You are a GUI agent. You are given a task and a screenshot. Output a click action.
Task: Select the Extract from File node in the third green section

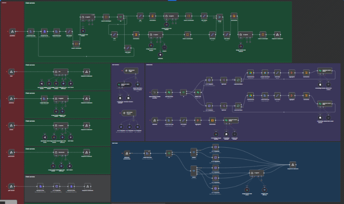tap(44, 98)
